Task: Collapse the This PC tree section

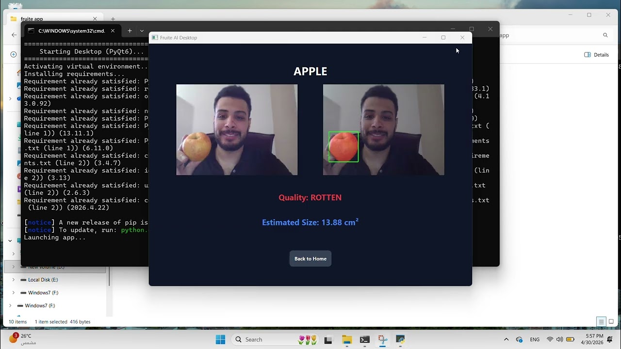Action: coord(10,240)
